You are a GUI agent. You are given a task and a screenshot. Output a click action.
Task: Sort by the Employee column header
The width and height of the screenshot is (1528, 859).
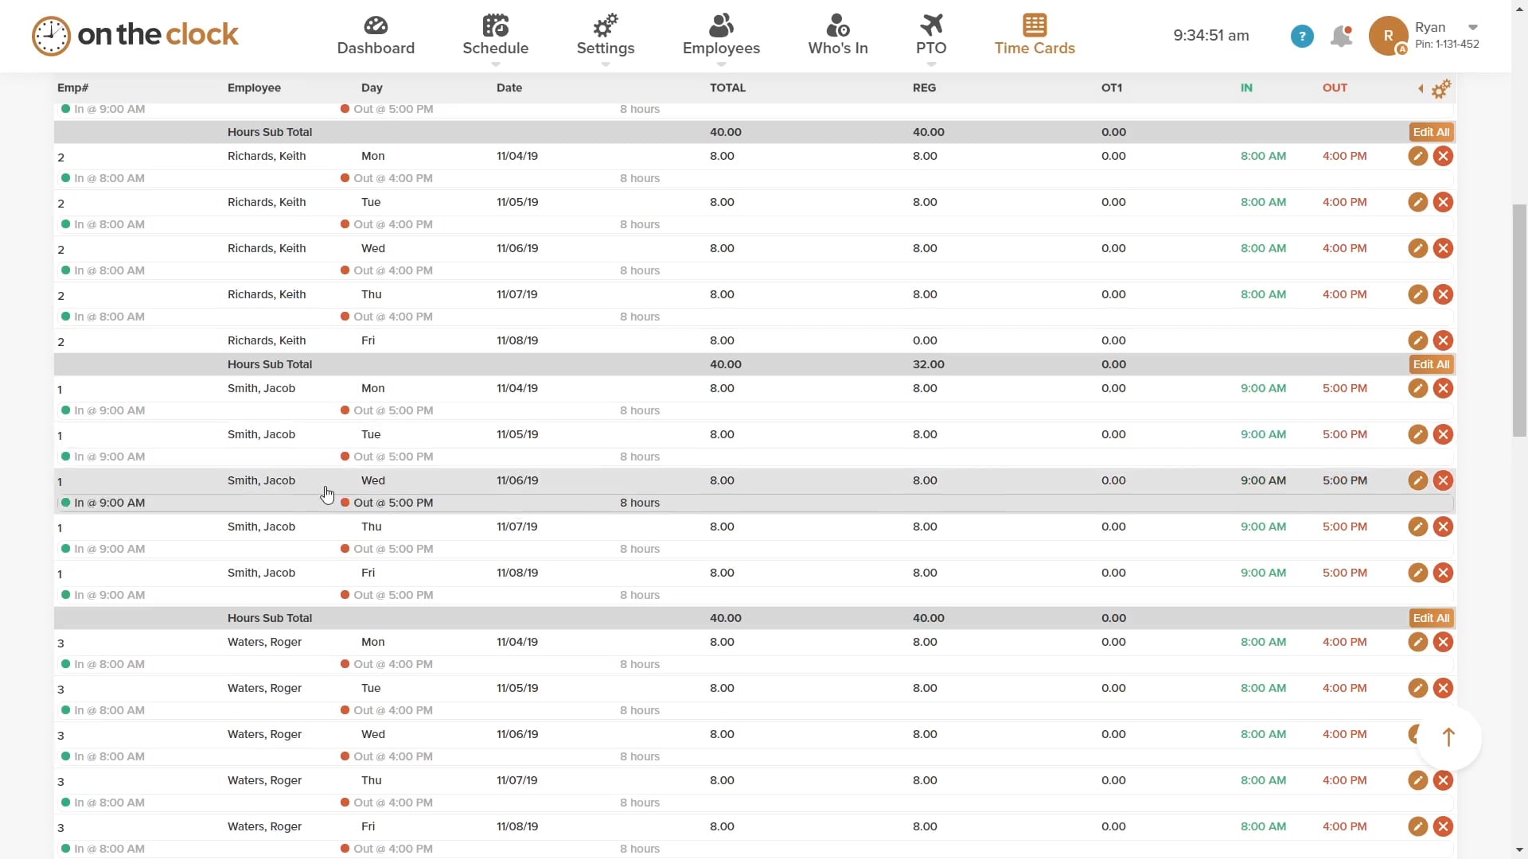click(x=254, y=87)
